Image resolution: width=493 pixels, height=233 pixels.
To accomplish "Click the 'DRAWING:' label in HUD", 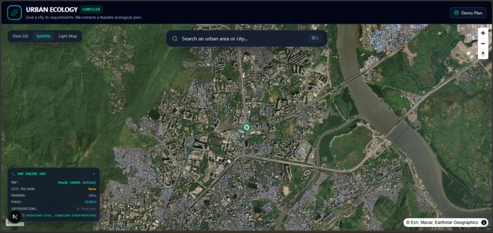I will click(18, 196).
